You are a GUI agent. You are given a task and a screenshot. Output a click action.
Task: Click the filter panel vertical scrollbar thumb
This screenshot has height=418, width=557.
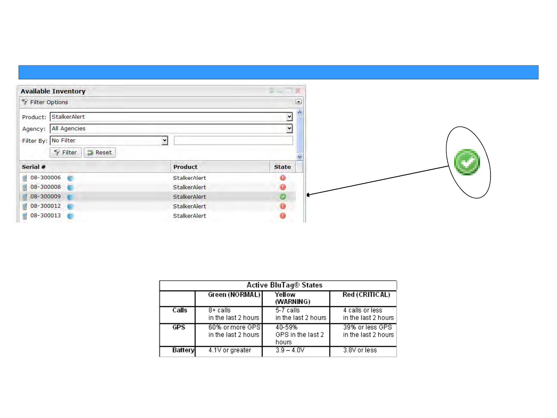click(x=299, y=134)
